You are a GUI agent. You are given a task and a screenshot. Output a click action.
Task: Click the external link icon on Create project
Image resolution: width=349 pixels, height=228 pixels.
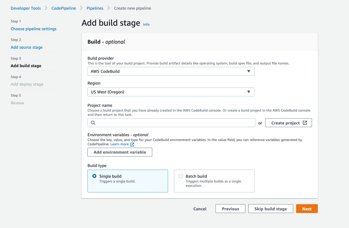click(305, 123)
